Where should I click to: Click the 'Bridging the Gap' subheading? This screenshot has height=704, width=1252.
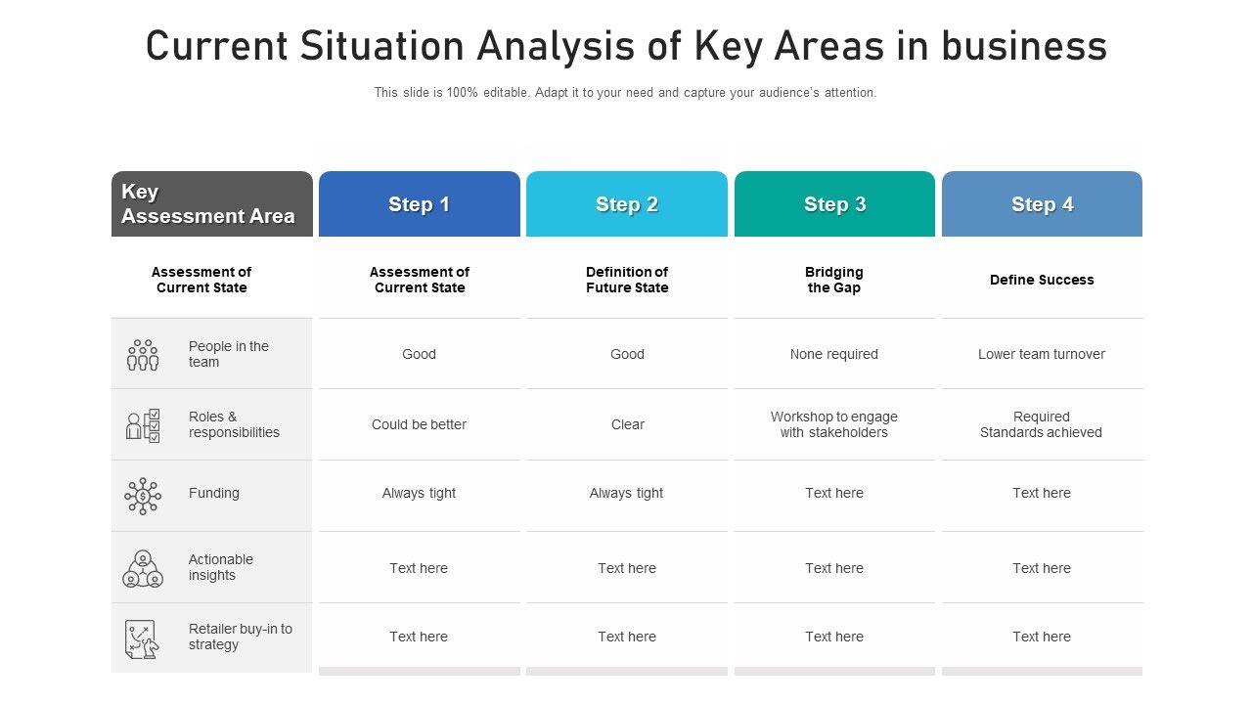834,280
